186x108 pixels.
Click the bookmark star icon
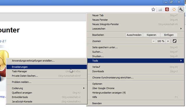click(x=153, y=10)
